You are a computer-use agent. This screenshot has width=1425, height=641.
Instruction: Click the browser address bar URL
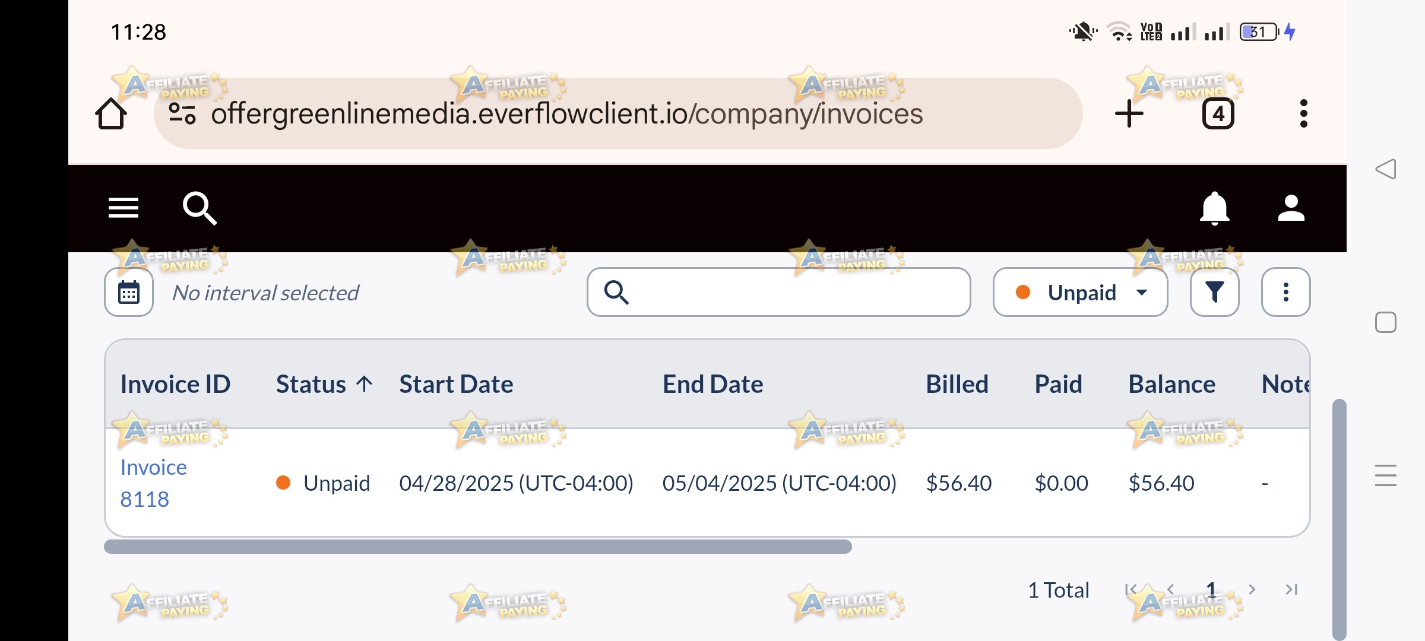566,113
